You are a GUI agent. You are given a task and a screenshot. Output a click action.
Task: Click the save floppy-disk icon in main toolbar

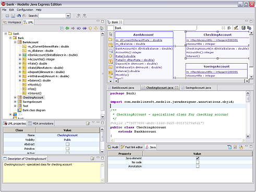coord(13,16)
